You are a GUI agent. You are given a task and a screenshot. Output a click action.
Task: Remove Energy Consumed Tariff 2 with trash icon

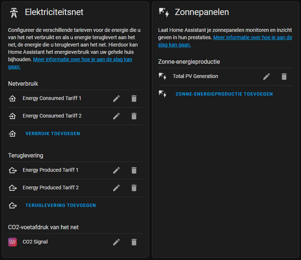[134, 116]
